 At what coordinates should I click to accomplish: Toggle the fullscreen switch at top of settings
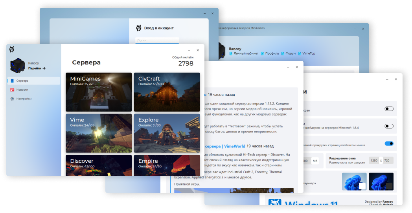[x=389, y=109]
